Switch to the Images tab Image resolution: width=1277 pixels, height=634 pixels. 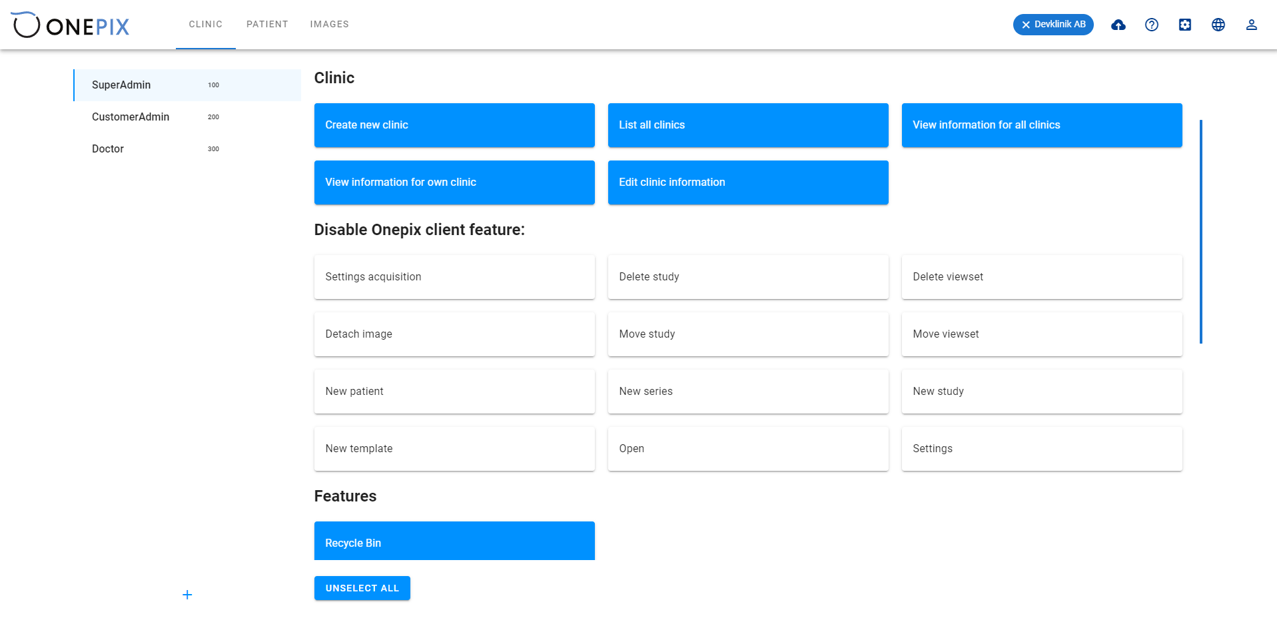pos(329,25)
